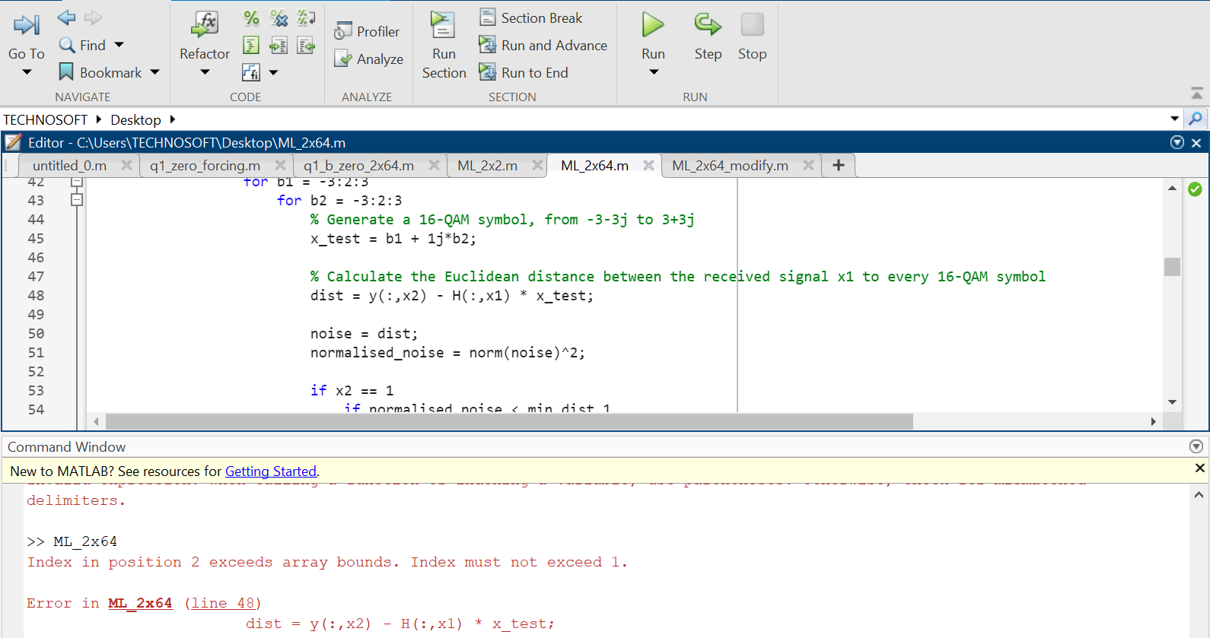This screenshot has height=638, width=1210.
Task: Click the Step button
Action: [708, 35]
